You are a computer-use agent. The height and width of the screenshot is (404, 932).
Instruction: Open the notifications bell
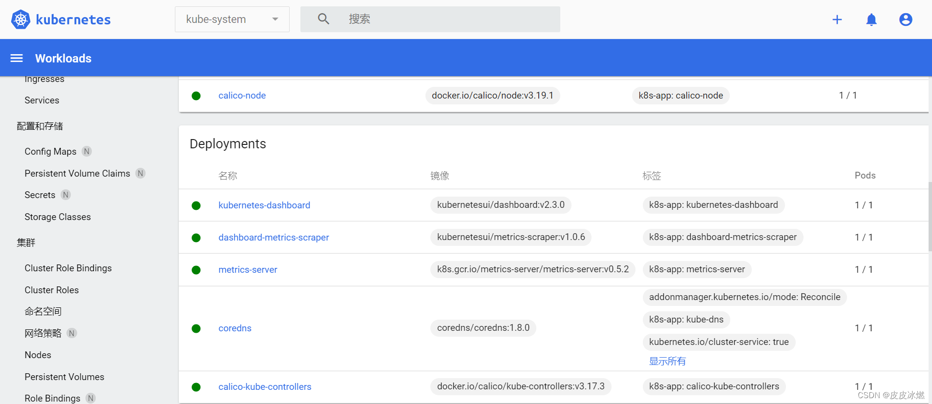[x=871, y=20]
